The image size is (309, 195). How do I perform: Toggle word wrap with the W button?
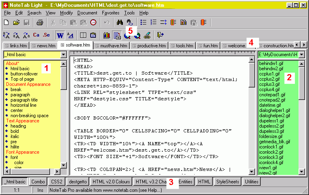[60, 35]
